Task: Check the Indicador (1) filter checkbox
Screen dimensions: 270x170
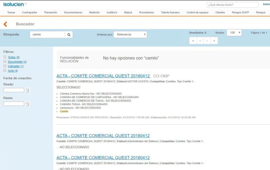Action: pos(5,66)
